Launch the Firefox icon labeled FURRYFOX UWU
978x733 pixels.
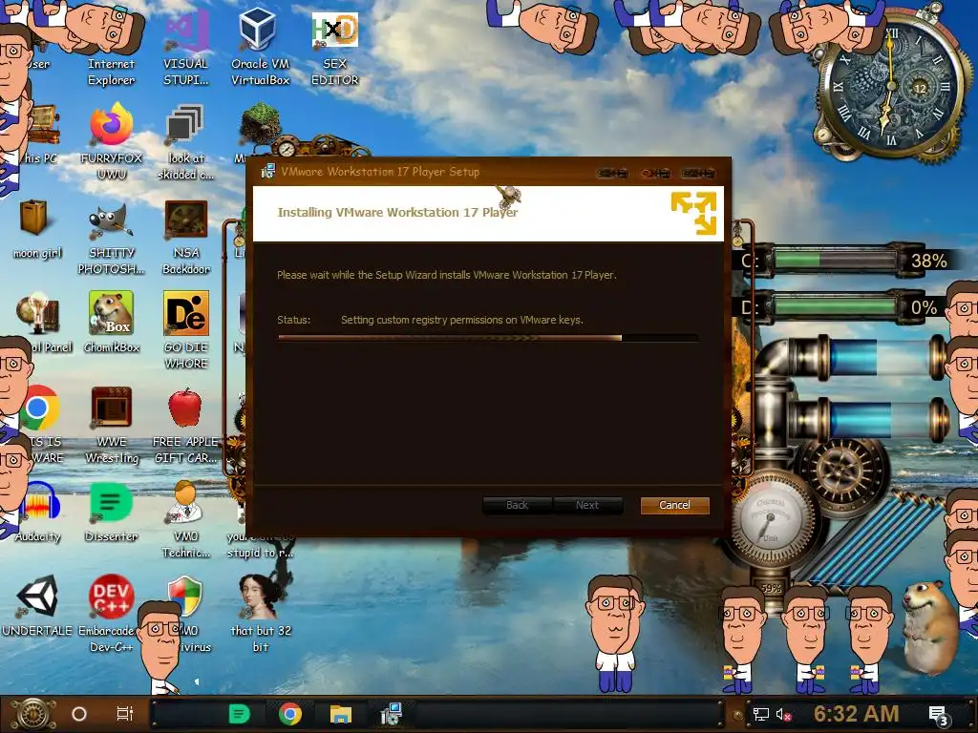click(x=111, y=141)
